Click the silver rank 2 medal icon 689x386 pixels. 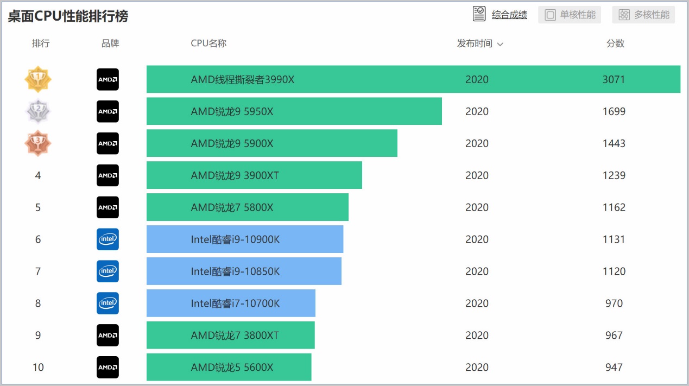(x=38, y=111)
